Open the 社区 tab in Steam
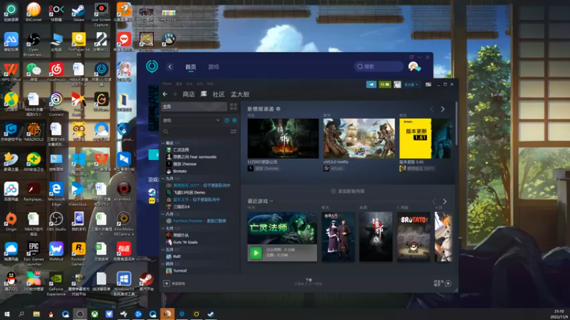This screenshot has height=320, width=570. (x=219, y=95)
